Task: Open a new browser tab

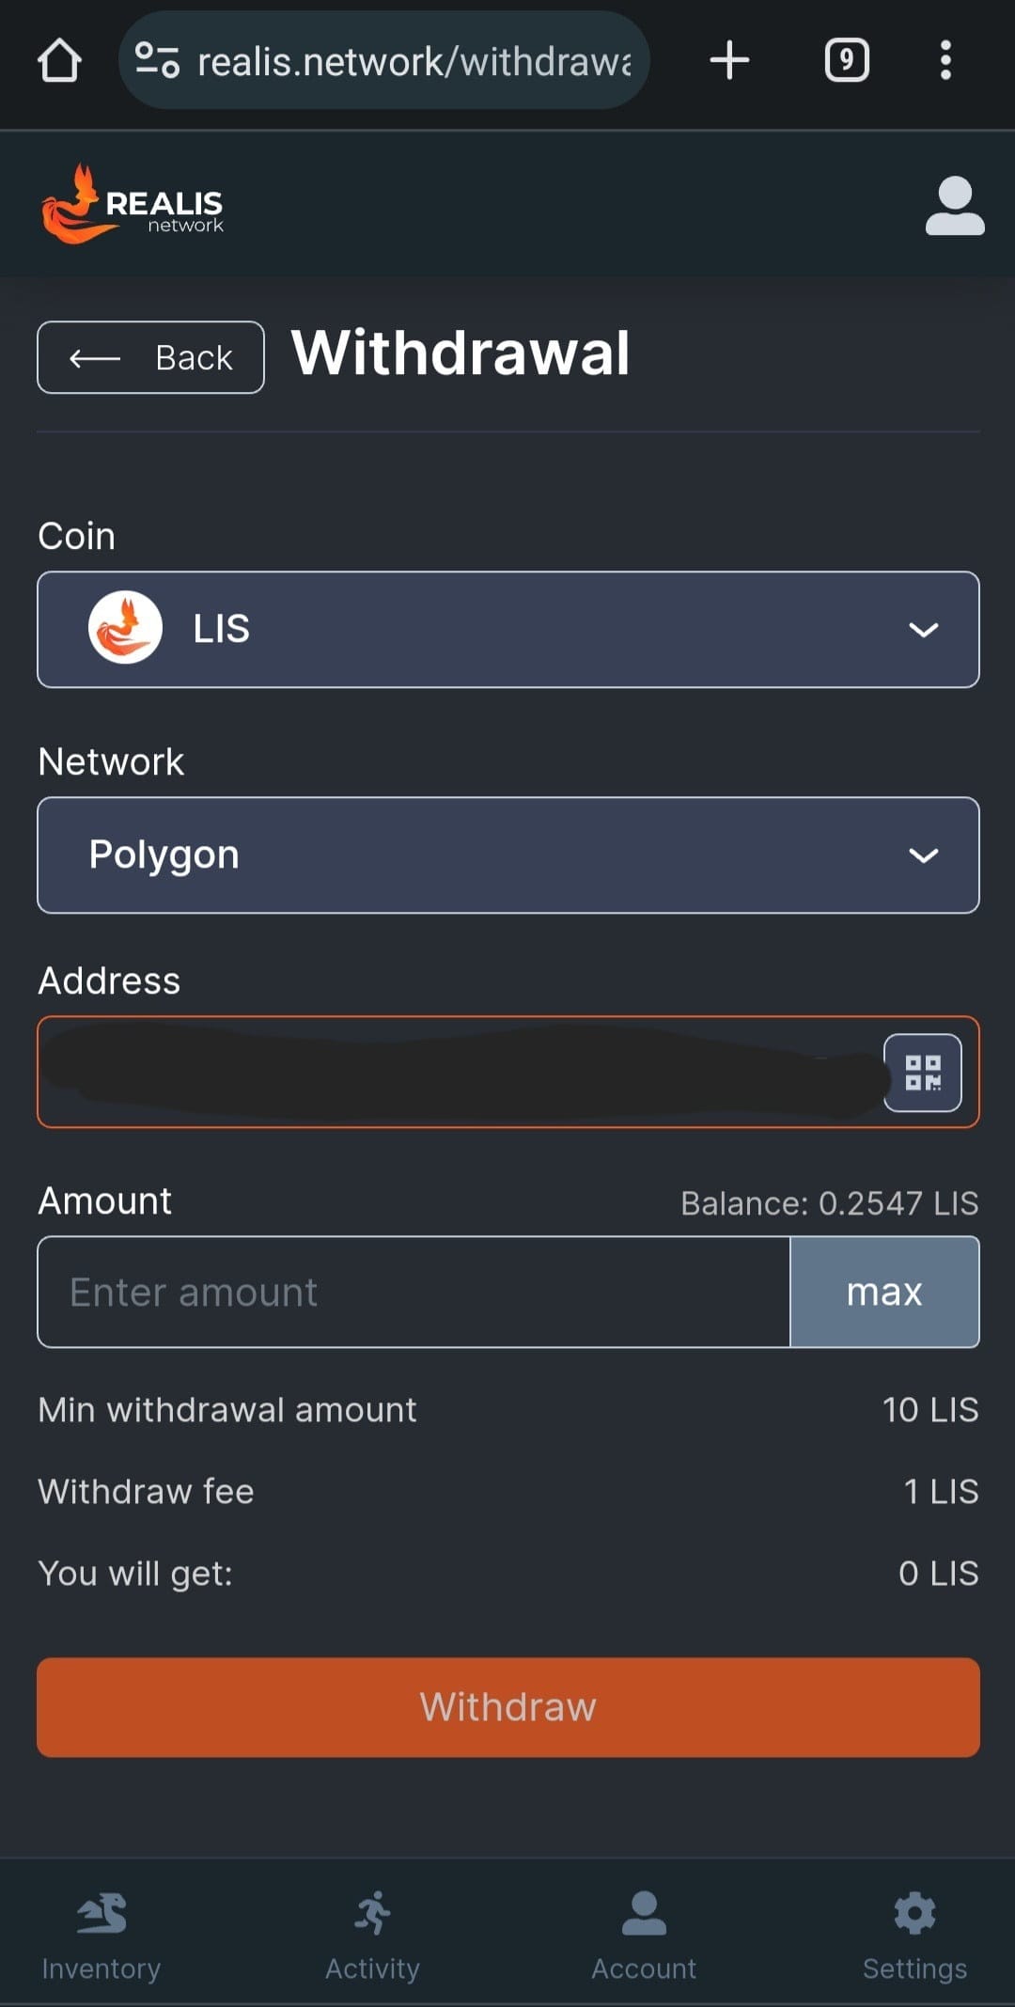Action: [x=729, y=61]
